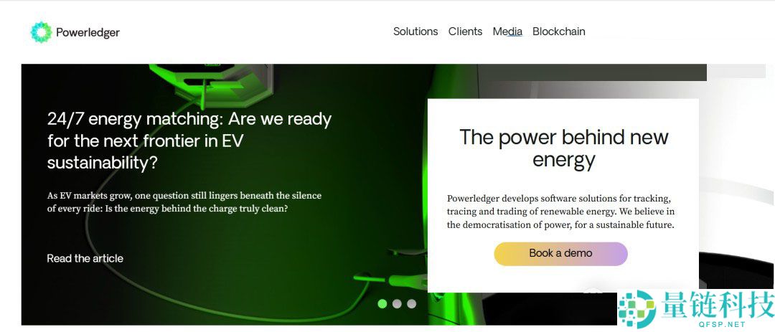Open the Clients menu item
Screen dimensions: 775x332
[x=466, y=31]
